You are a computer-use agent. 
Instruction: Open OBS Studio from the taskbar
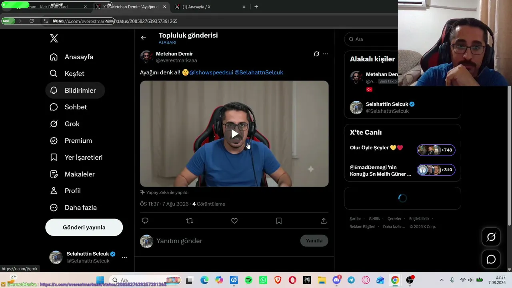tap(410, 280)
